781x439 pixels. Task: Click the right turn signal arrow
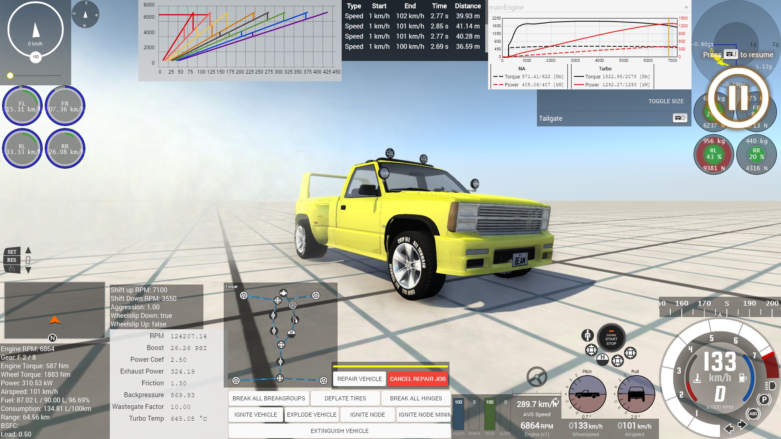pyautogui.click(x=742, y=425)
